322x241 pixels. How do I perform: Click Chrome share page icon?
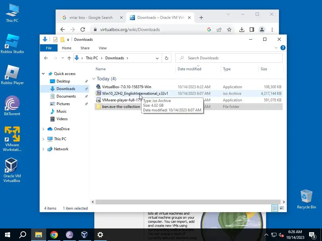coord(219,29)
